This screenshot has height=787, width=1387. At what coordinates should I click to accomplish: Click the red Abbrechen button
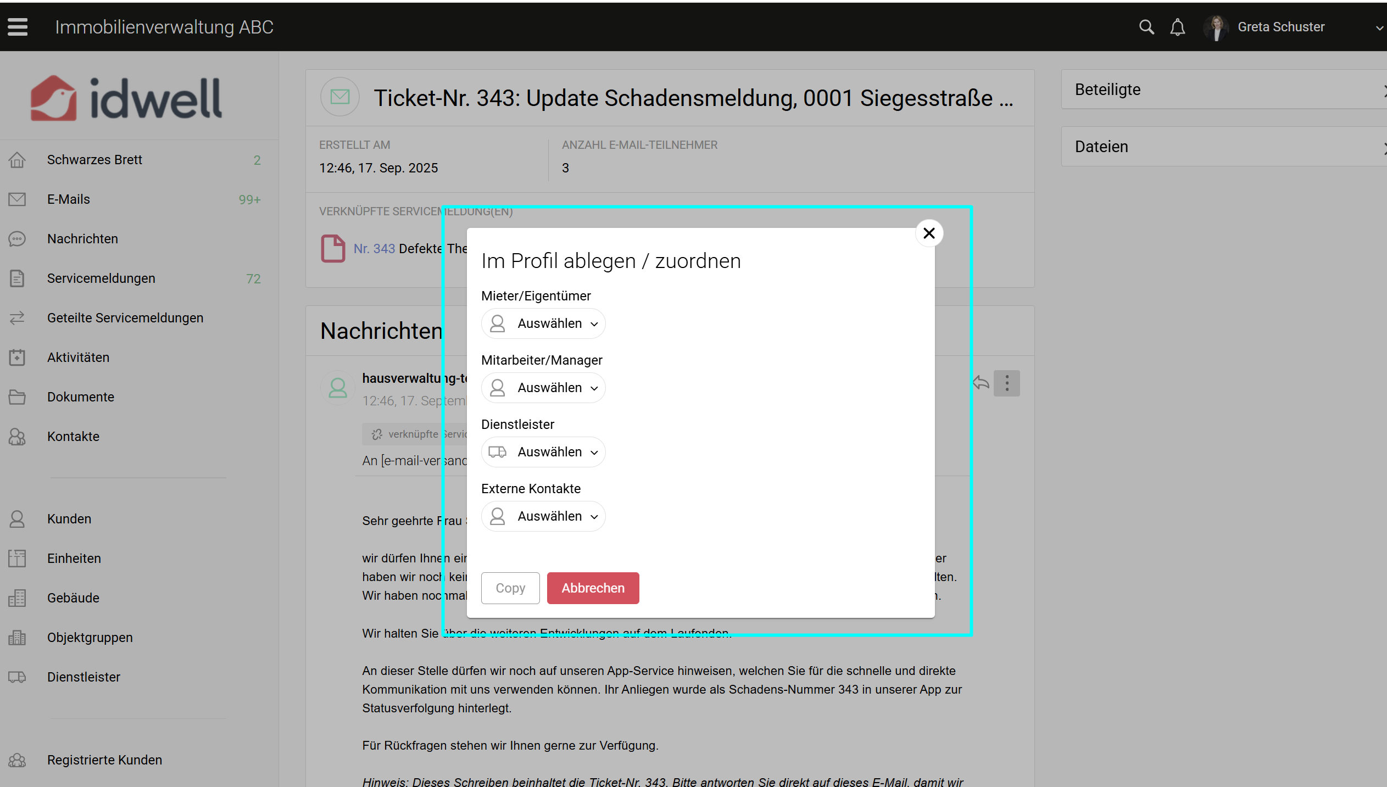[x=593, y=588]
